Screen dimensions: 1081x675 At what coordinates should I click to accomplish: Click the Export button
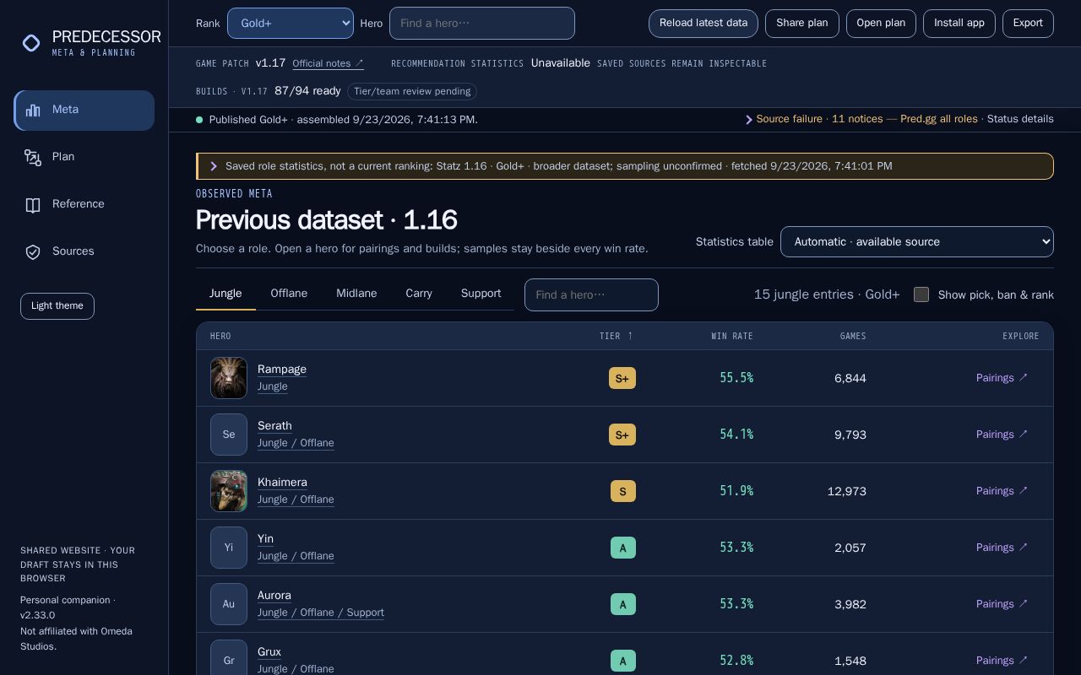point(1028,24)
